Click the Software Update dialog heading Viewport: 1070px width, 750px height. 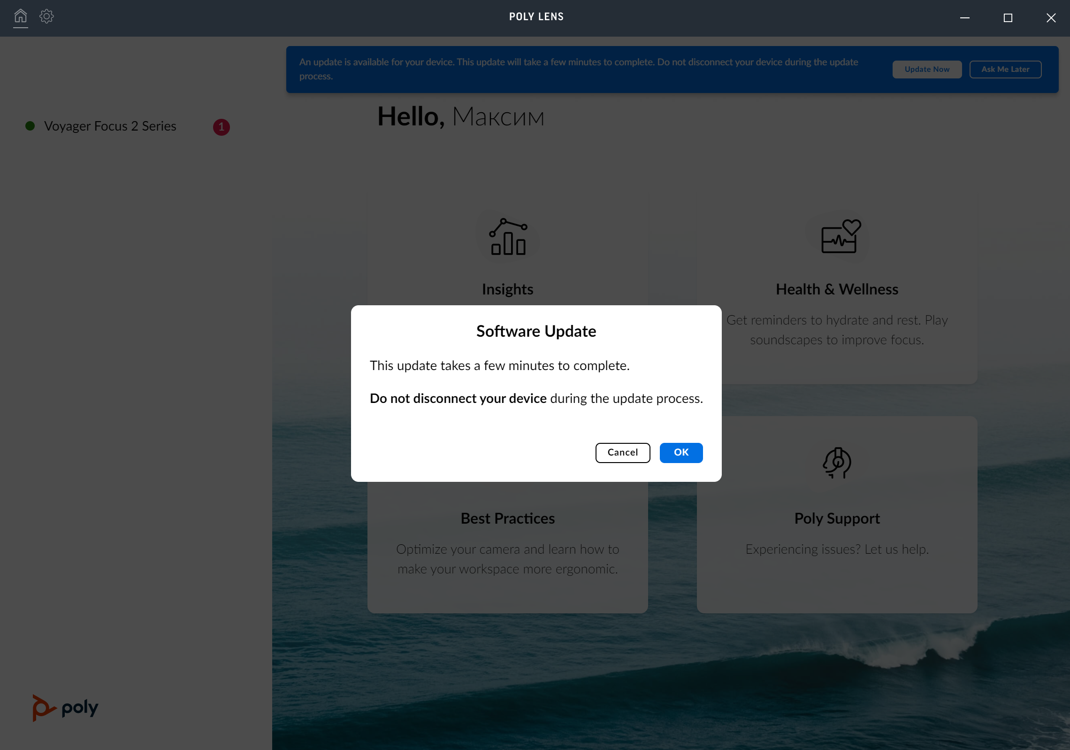click(536, 332)
